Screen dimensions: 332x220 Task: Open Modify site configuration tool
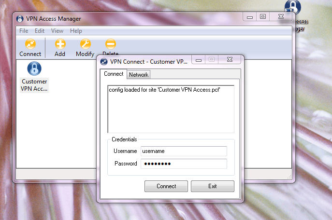85,48
